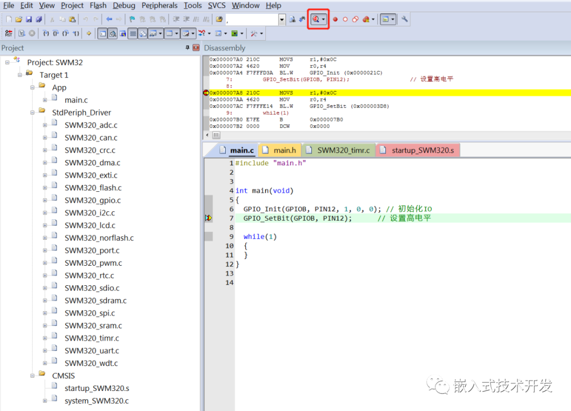
Task: Click code line 9 containing while(1)
Action: click(x=260, y=237)
